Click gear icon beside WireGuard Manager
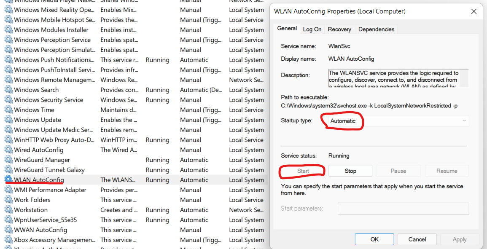487x249 pixels. point(8,160)
